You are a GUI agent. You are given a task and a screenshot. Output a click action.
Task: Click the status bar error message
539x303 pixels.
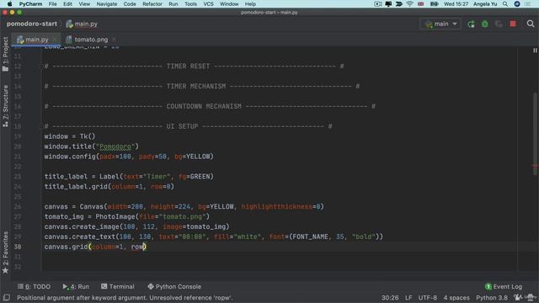click(x=125, y=297)
